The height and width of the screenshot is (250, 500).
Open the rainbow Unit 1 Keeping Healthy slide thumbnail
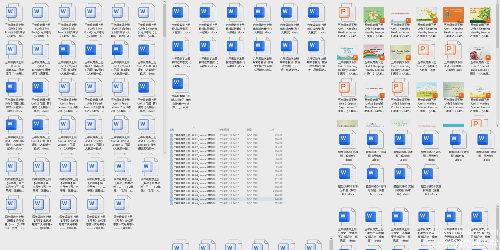point(374,52)
